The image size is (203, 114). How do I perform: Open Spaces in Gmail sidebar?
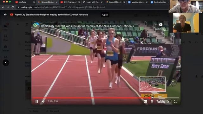click(x=6, y=48)
